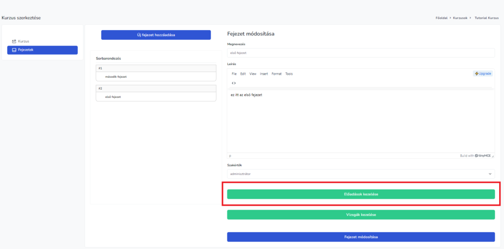504x249 pixels.
Task: Click the source code icon in editor
Action: pyautogui.click(x=233, y=83)
